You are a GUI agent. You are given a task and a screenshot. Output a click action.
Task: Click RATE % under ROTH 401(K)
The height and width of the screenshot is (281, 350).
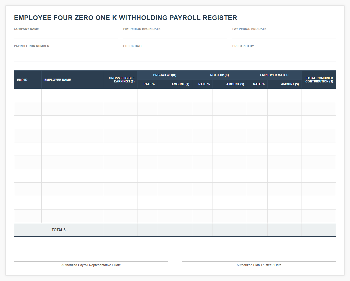click(x=202, y=84)
